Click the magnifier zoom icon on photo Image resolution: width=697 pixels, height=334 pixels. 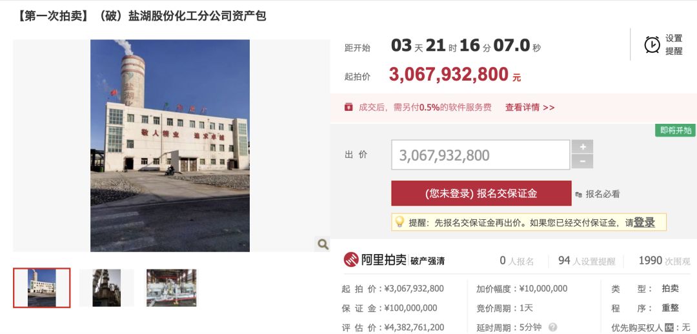click(323, 244)
